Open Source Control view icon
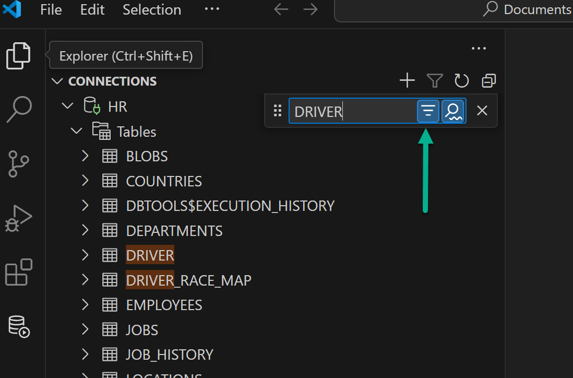Screen dimensions: 573x378 click(x=19, y=163)
